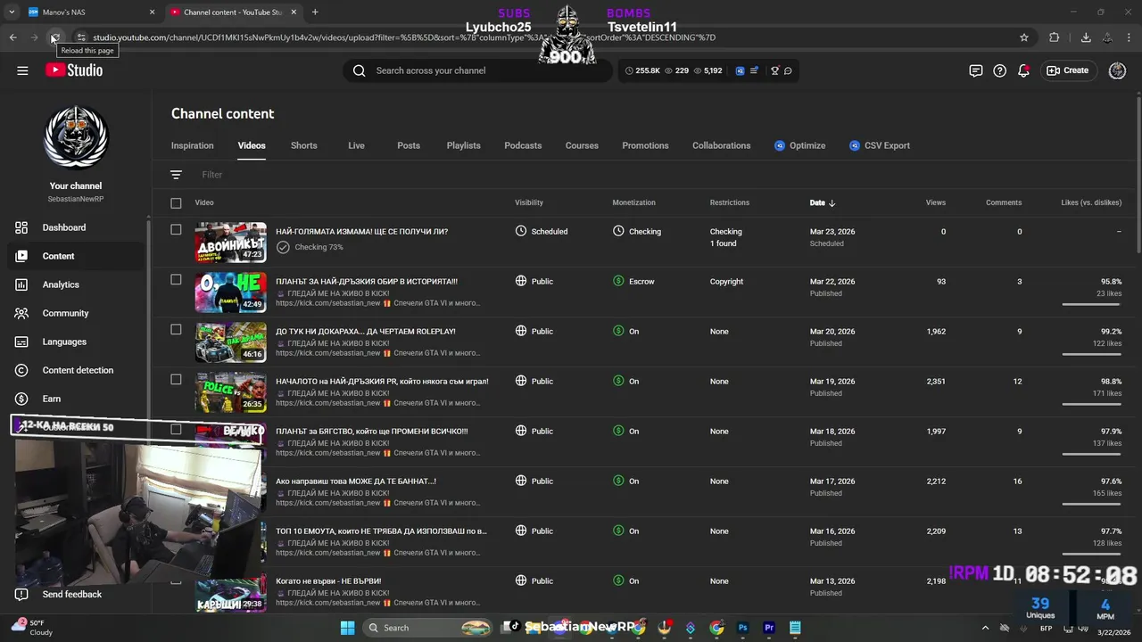The image size is (1142, 642).
Task: Sort the table by the Date column
Action: [x=822, y=203]
